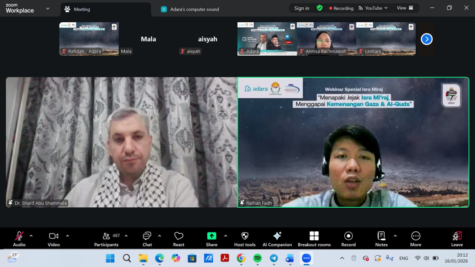This screenshot has width=475, height=267.
Task: Open Host tools shield icon
Action: click(x=245, y=239)
